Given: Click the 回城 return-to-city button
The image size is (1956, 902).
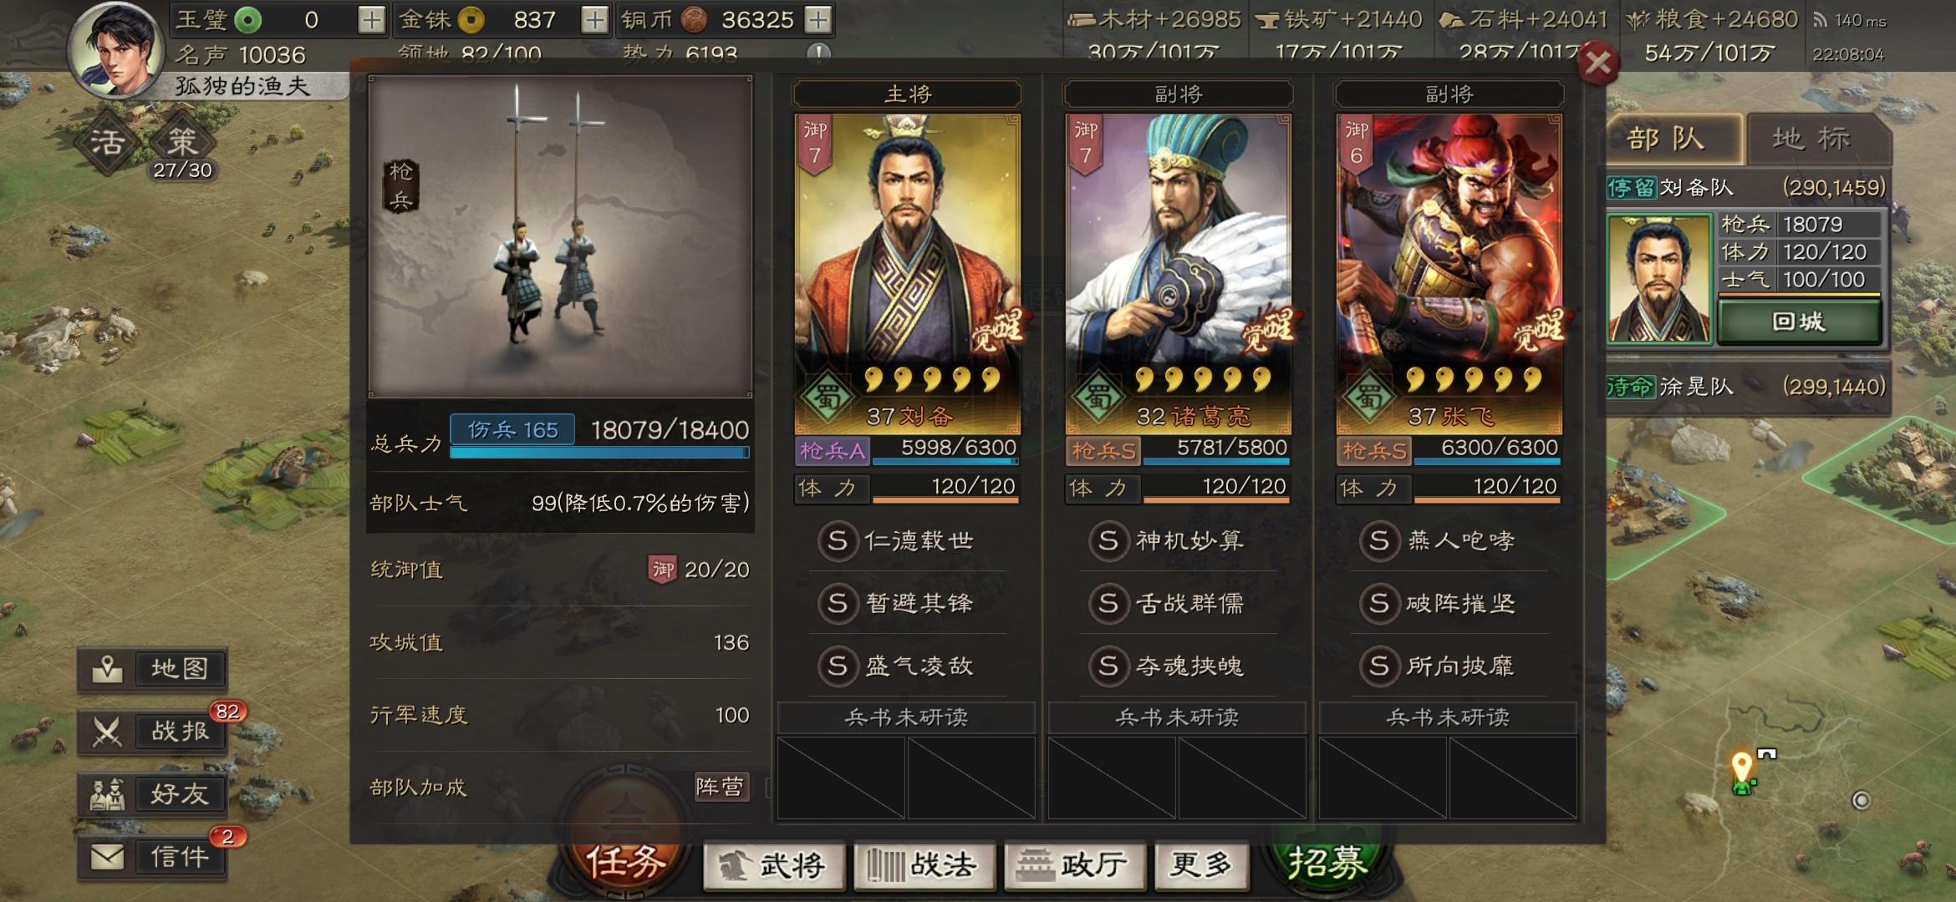Looking at the screenshot, I should click(x=1799, y=322).
